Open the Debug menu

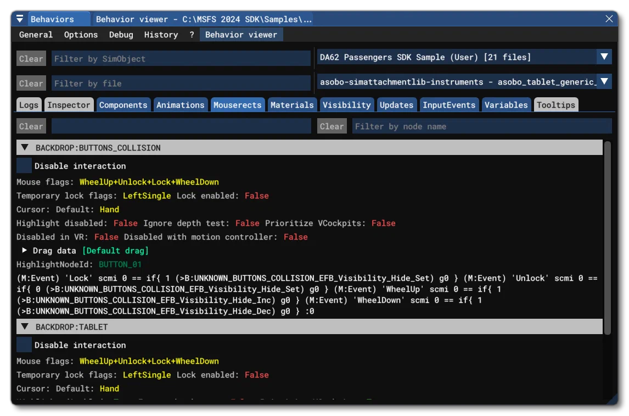pos(121,35)
